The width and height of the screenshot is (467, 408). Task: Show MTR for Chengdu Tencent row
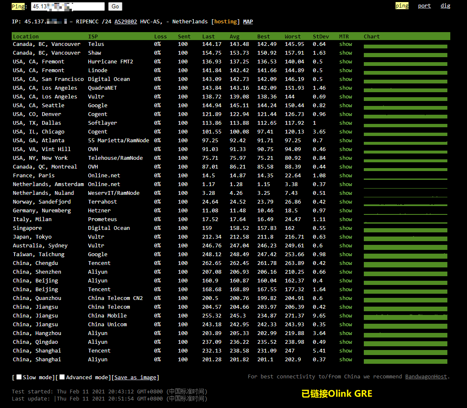pos(345,263)
